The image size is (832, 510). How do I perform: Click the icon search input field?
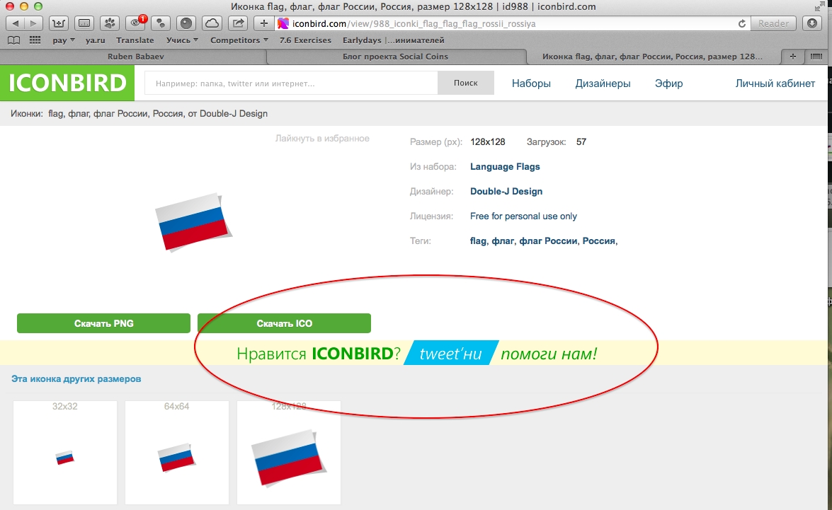click(x=291, y=83)
